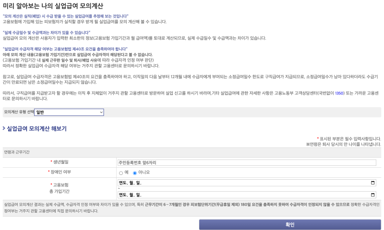Click the 연령은 퇴사 당시의 만 나이 note
384x230 pixels.
pyautogui.click(x=343, y=144)
